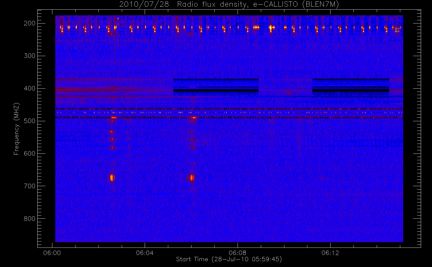Viewport: 432px width, 267px height.
Task: Click the 06:04 time tick label
Action: [145, 253]
